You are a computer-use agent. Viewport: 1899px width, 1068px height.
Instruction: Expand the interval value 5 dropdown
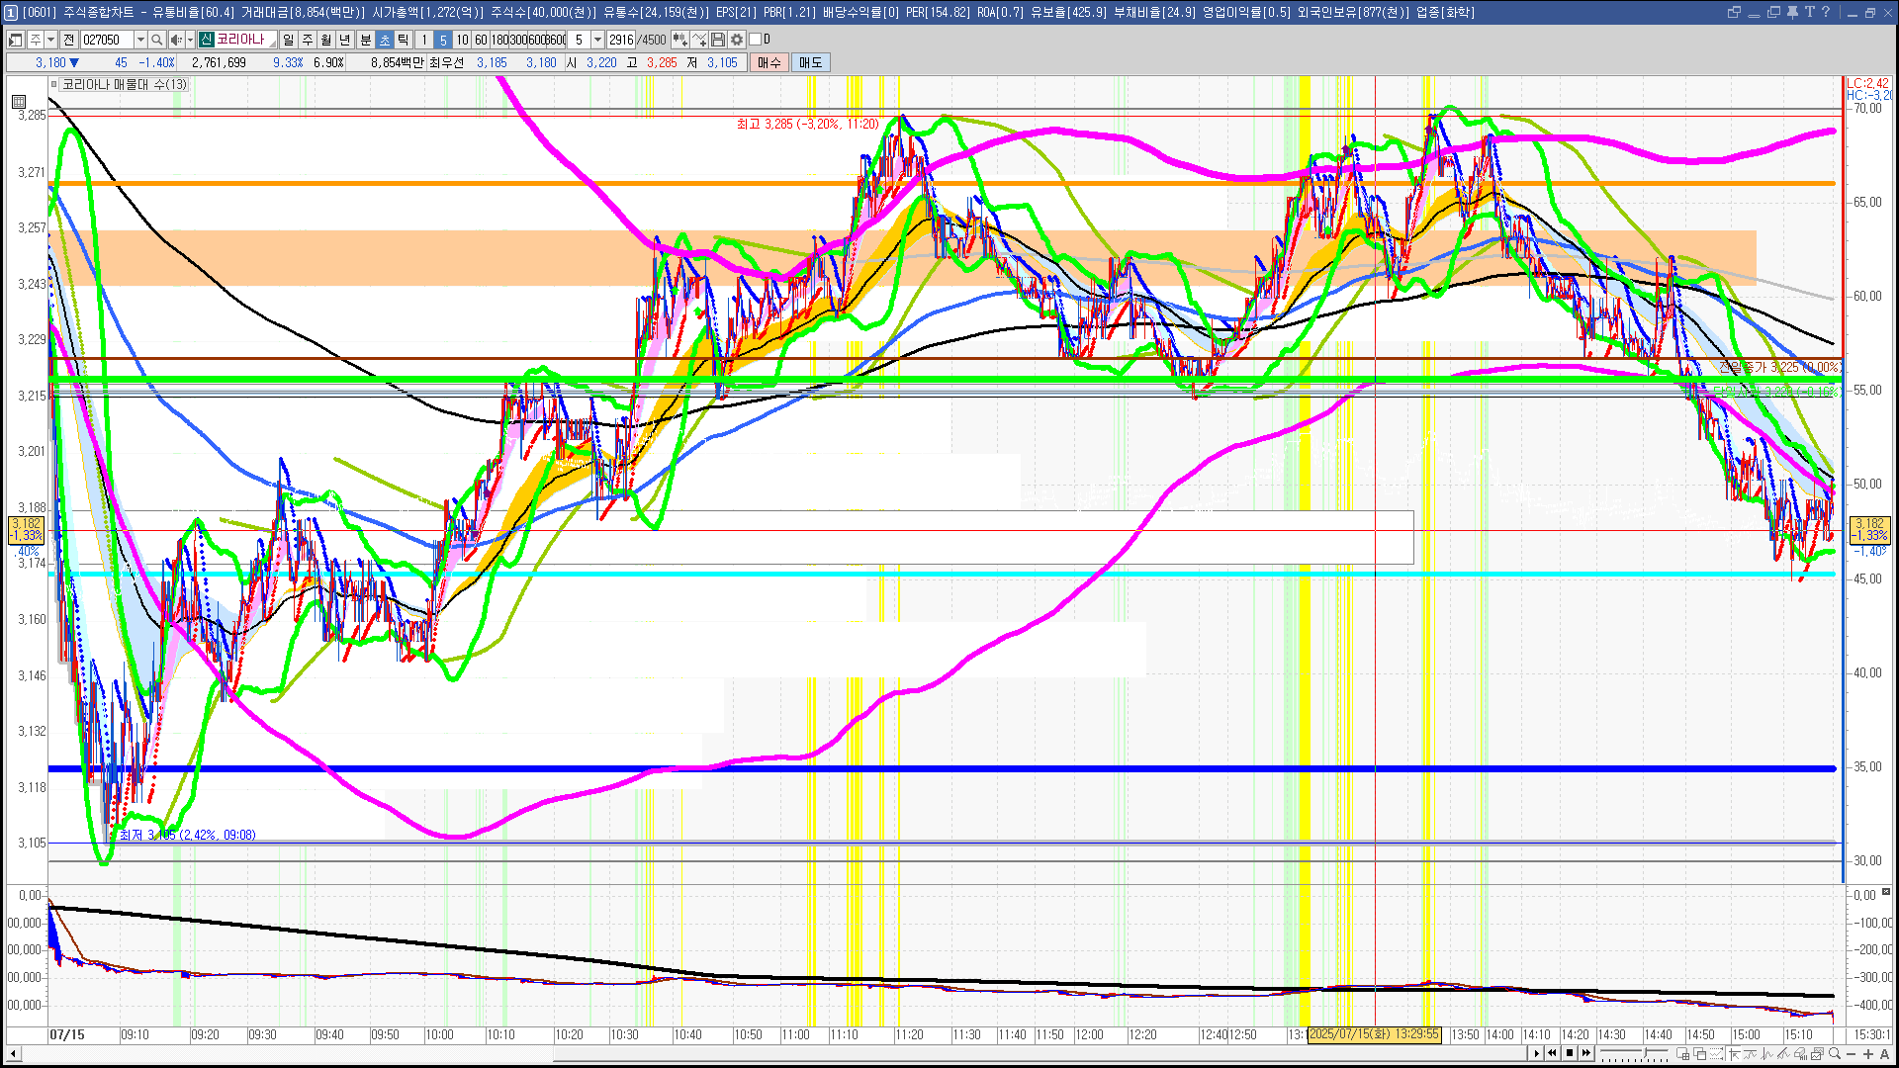pyautogui.click(x=597, y=40)
